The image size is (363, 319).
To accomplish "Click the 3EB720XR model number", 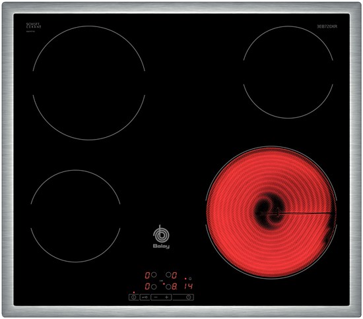I will 327,26.
